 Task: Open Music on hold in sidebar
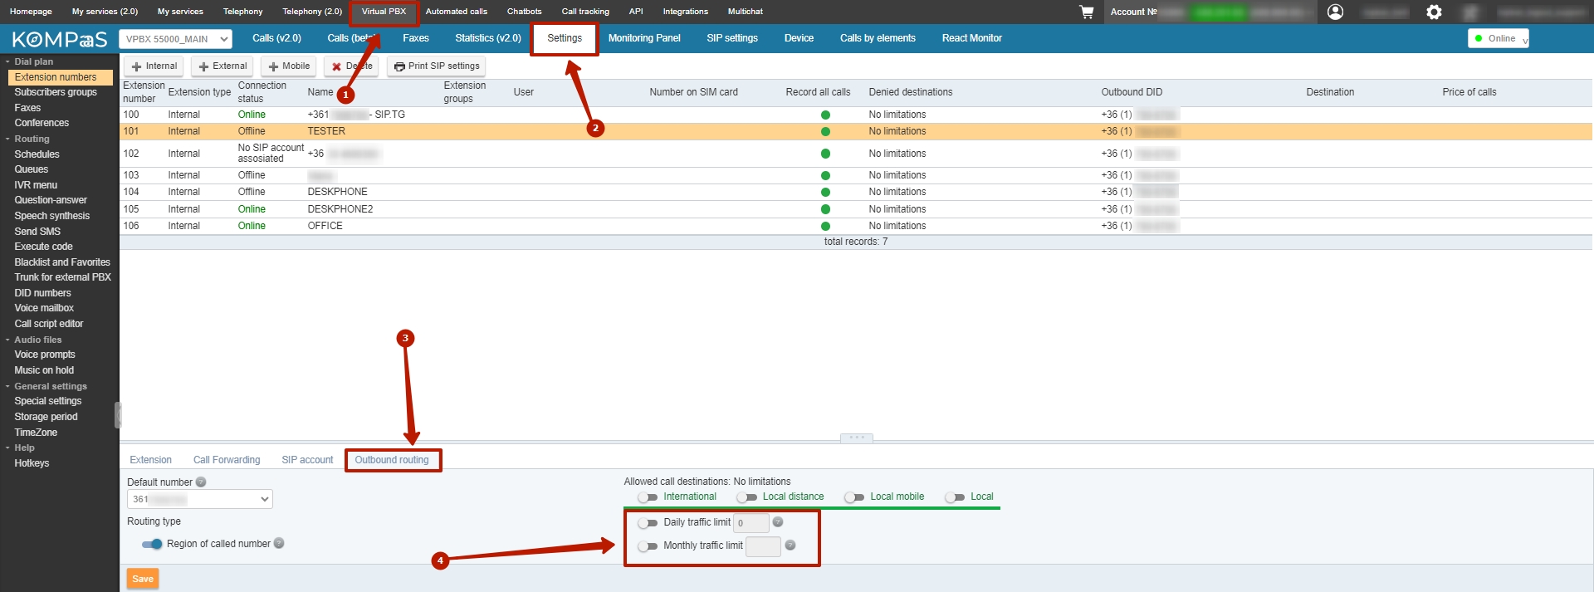pos(44,370)
